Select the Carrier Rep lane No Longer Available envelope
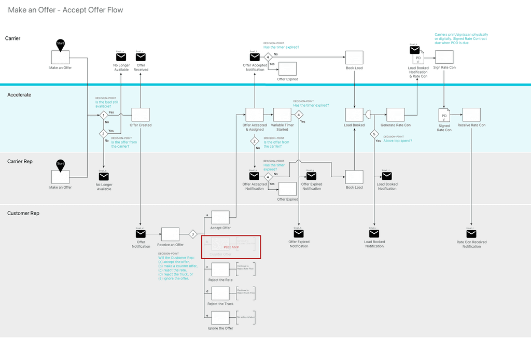Viewport: 531px width, 338px height. (104, 176)
